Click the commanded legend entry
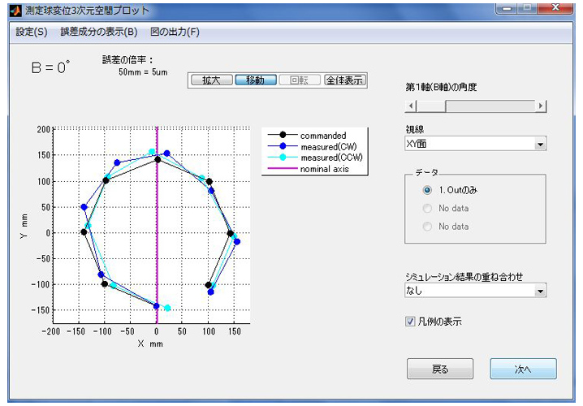The image size is (583, 406). (307, 136)
